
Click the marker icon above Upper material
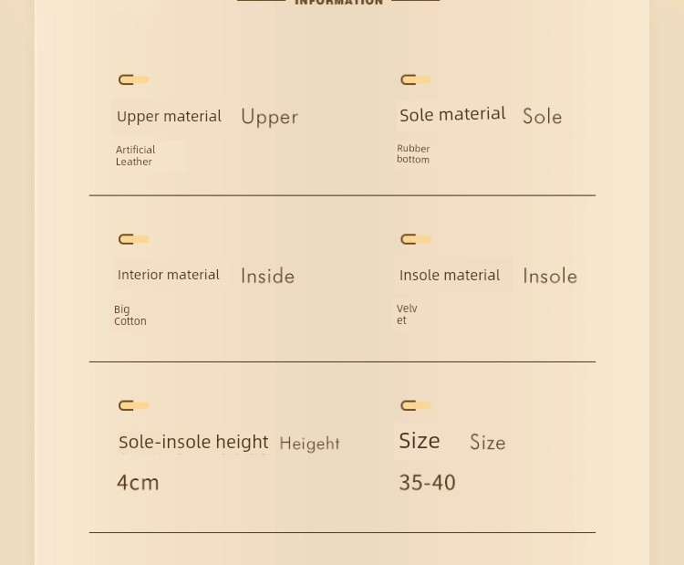(134, 80)
